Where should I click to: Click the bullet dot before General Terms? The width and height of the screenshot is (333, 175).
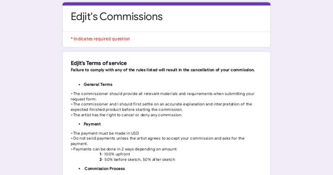click(x=79, y=85)
